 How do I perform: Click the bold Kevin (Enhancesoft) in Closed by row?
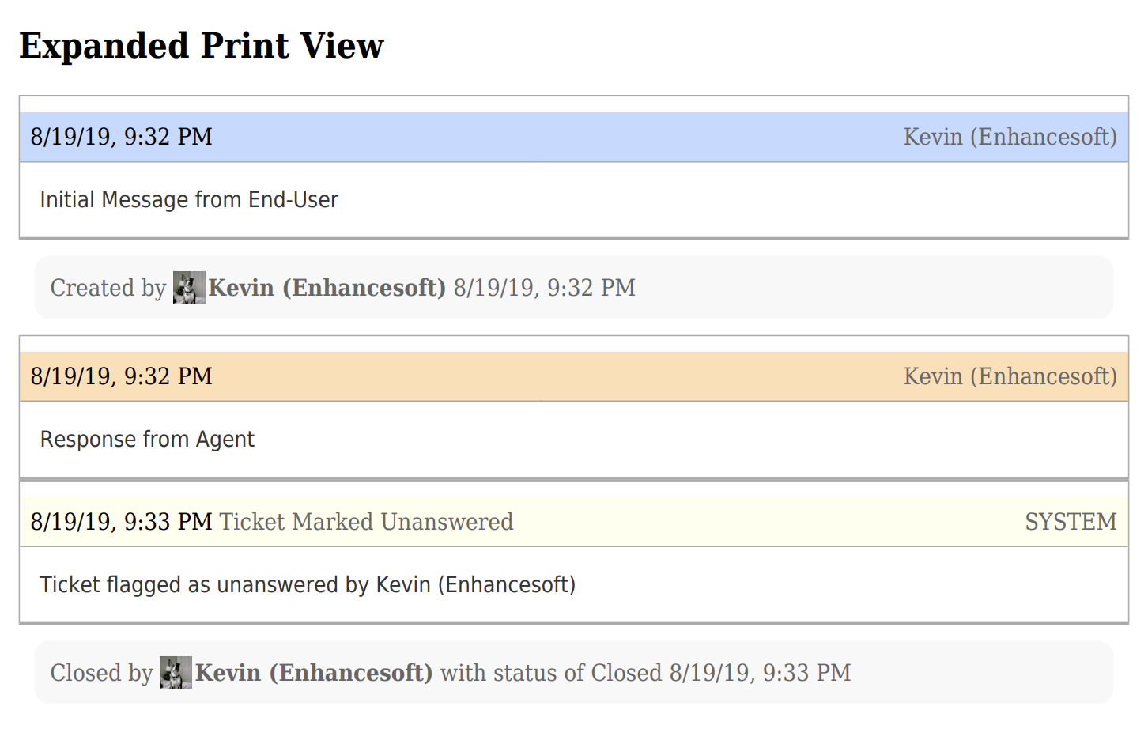point(314,673)
